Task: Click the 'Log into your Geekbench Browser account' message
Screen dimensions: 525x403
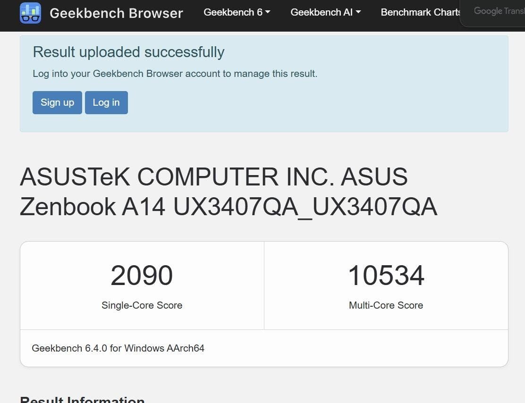Action: point(175,74)
